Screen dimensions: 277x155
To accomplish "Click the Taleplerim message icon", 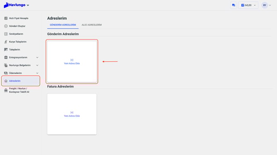I will click(6, 49).
